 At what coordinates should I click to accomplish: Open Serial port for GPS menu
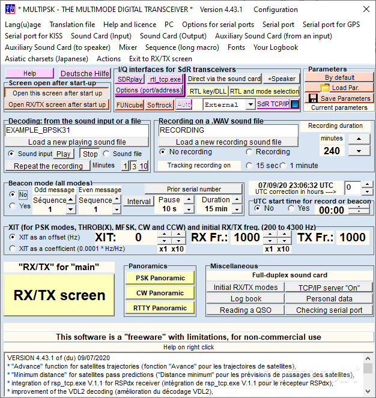(x=332, y=25)
